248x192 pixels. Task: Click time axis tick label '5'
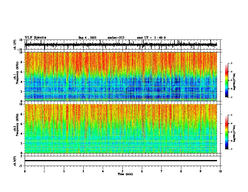coord(122,171)
